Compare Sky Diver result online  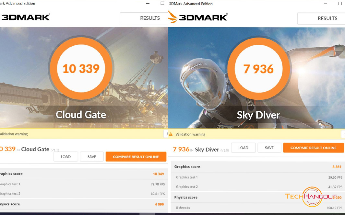pyautogui.click(x=313, y=148)
